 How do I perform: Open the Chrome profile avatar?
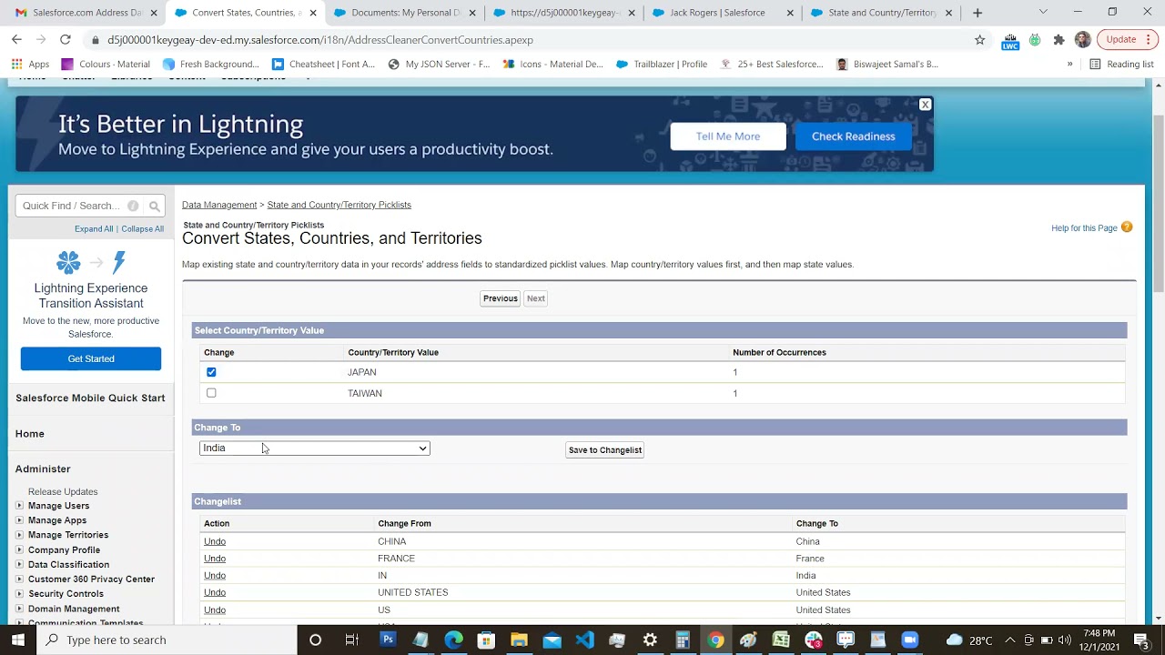[1082, 39]
